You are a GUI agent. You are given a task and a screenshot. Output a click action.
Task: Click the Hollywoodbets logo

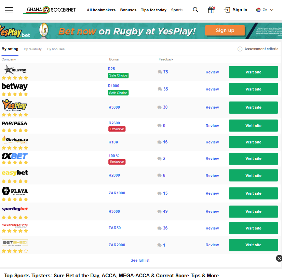15,70
